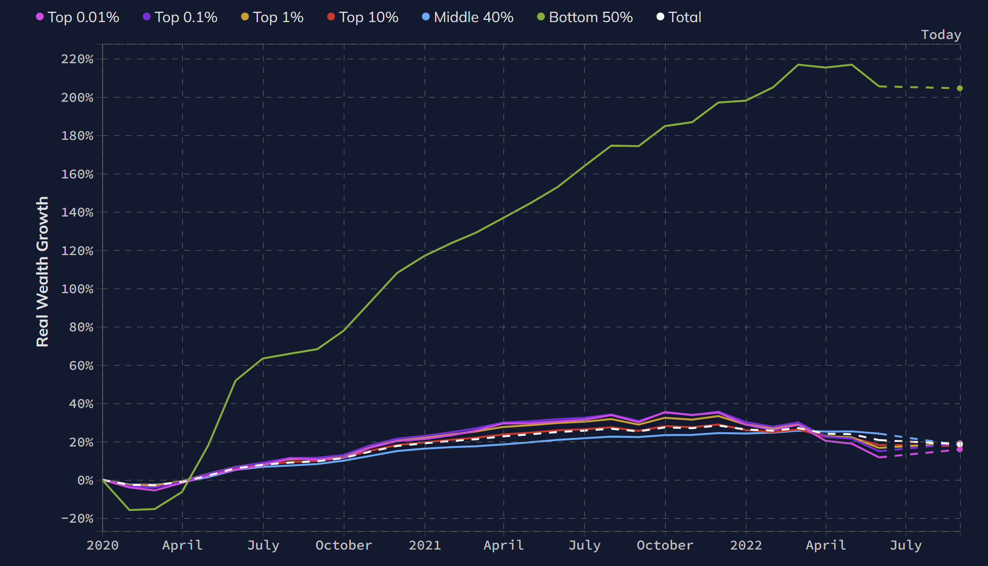
Task: Toggle the Top 0.1% legend series
Action: [186, 17]
